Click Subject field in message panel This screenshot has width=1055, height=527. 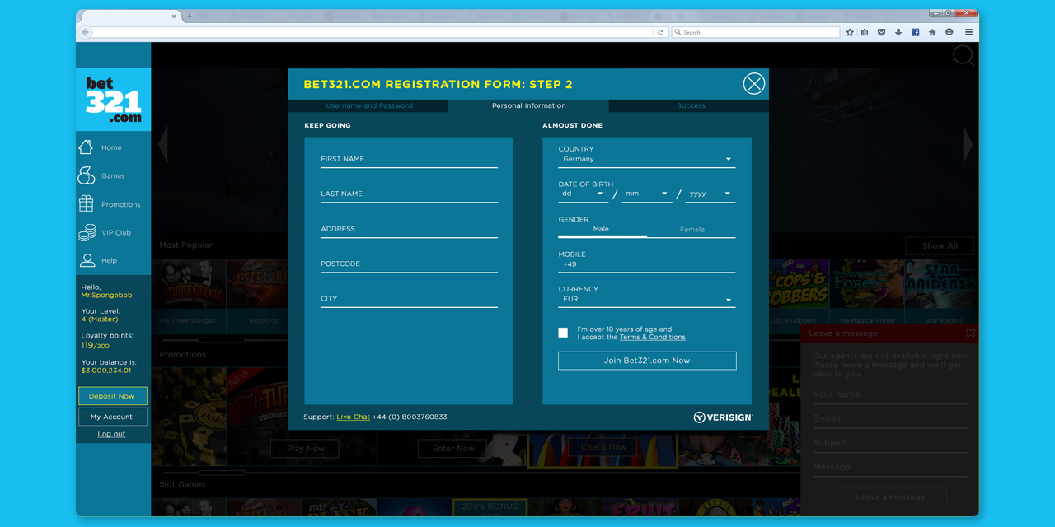coord(890,443)
